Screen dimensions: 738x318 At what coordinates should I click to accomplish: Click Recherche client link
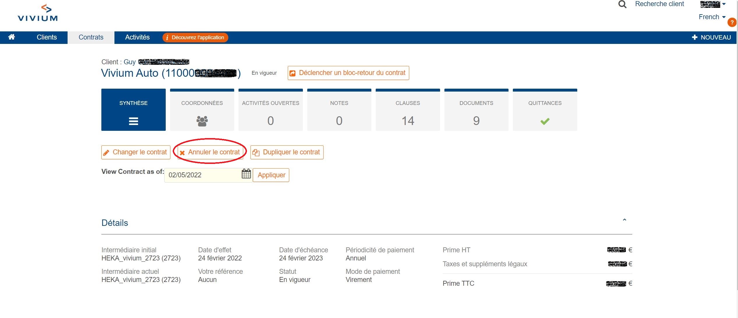click(659, 4)
